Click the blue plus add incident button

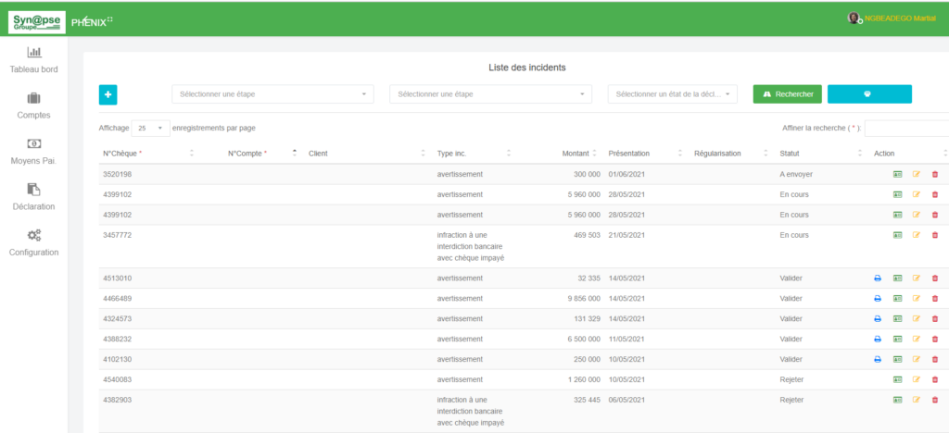(108, 94)
